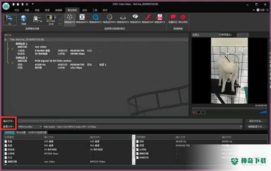Choose the MPG export format

pyautogui.click(x=82, y=19)
